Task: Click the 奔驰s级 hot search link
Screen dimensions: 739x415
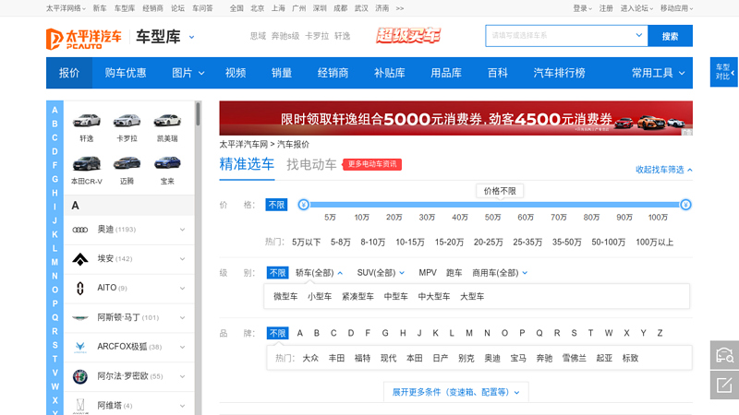Action: tap(285, 36)
